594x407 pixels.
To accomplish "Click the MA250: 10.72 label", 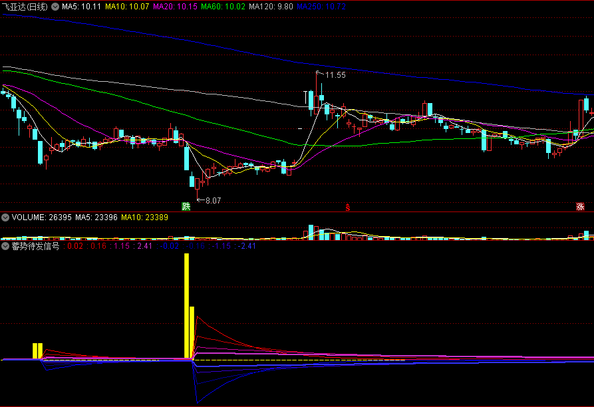I will point(321,7).
